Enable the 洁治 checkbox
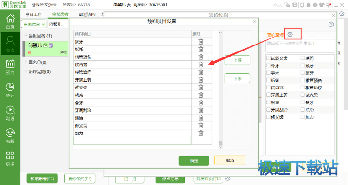The image size is (348, 185). click(x=303, y=109)
